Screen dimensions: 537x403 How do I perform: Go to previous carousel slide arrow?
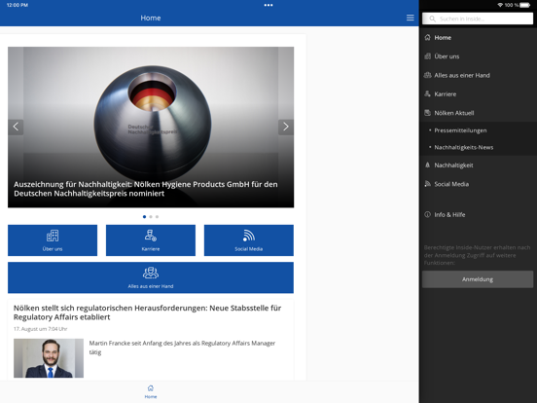pos(16,127)
